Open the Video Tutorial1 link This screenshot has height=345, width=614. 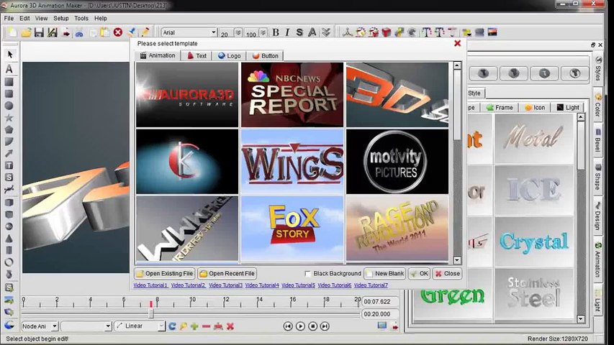(150, 285)
